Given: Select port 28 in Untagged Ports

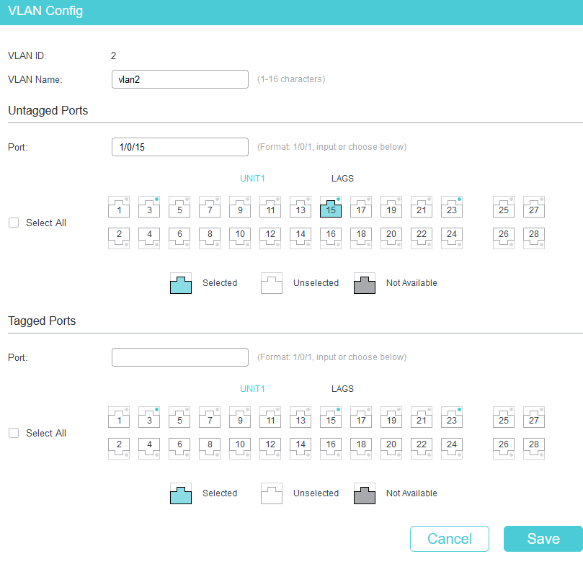Looking at the screenshot, I should point(534,238).
